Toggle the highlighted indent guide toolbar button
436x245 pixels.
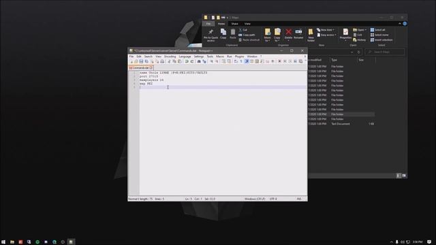[x=247, y=61]
